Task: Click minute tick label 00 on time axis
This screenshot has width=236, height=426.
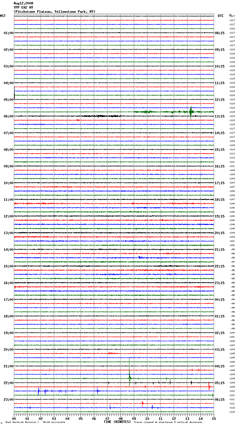Action: [14, 419]
